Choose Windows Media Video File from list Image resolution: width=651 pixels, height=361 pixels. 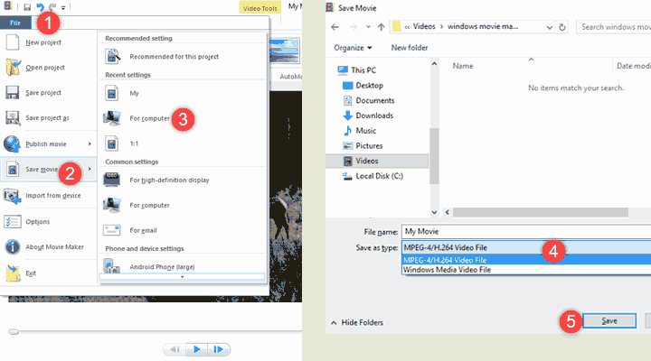tap(526, 270)
